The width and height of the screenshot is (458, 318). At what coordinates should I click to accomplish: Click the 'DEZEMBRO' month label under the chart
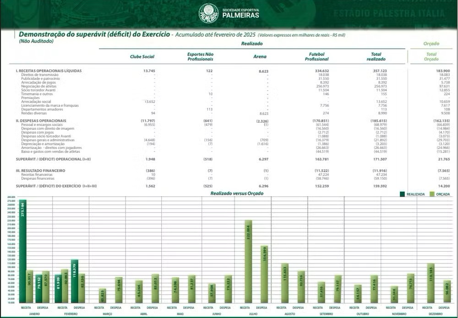pyautogui.click(x=436, y=314)
